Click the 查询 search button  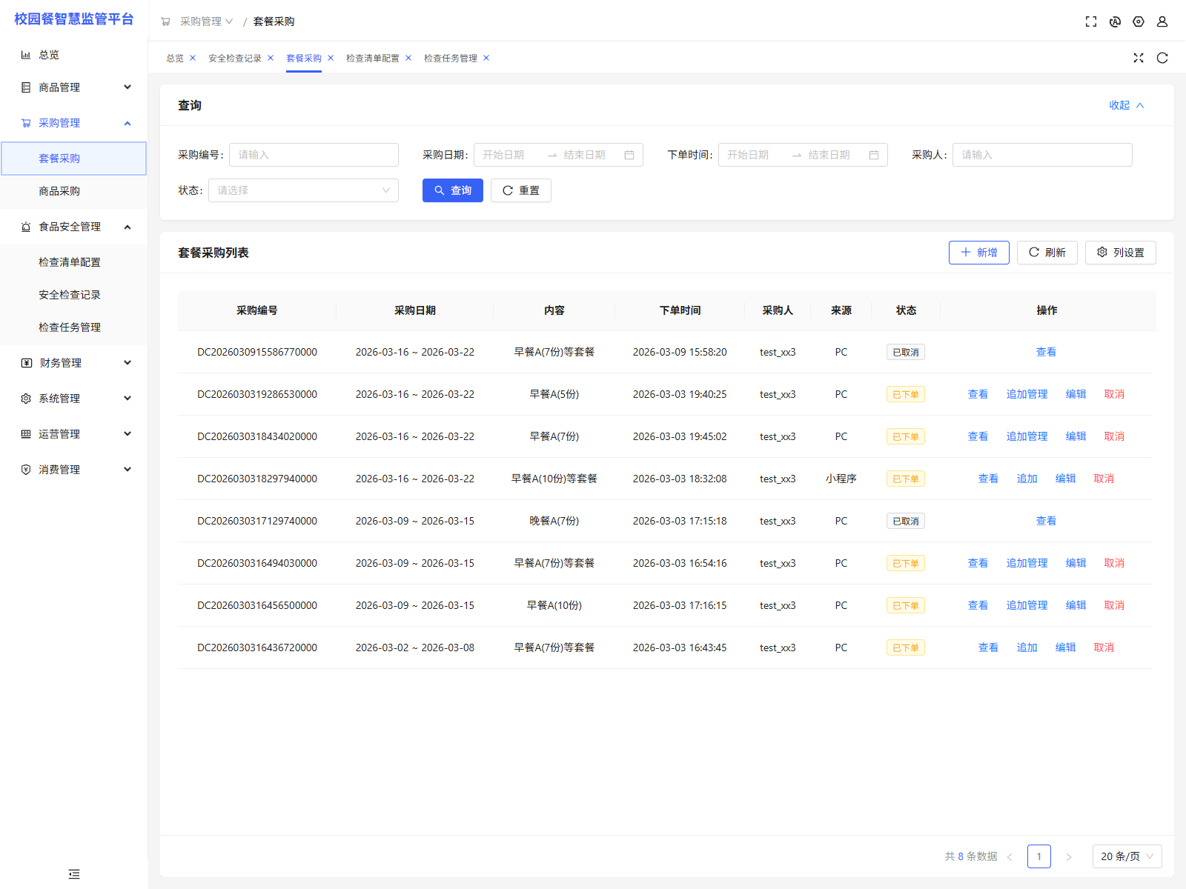pos(452,190)
